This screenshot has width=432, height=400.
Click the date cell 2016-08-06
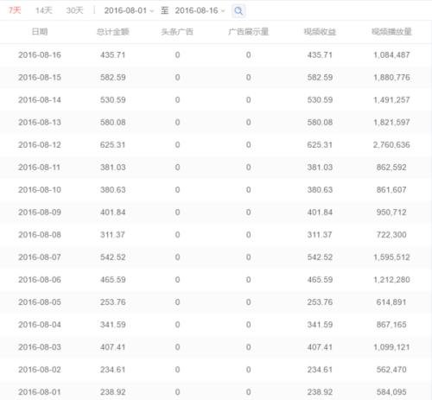[x=40, y=280]
